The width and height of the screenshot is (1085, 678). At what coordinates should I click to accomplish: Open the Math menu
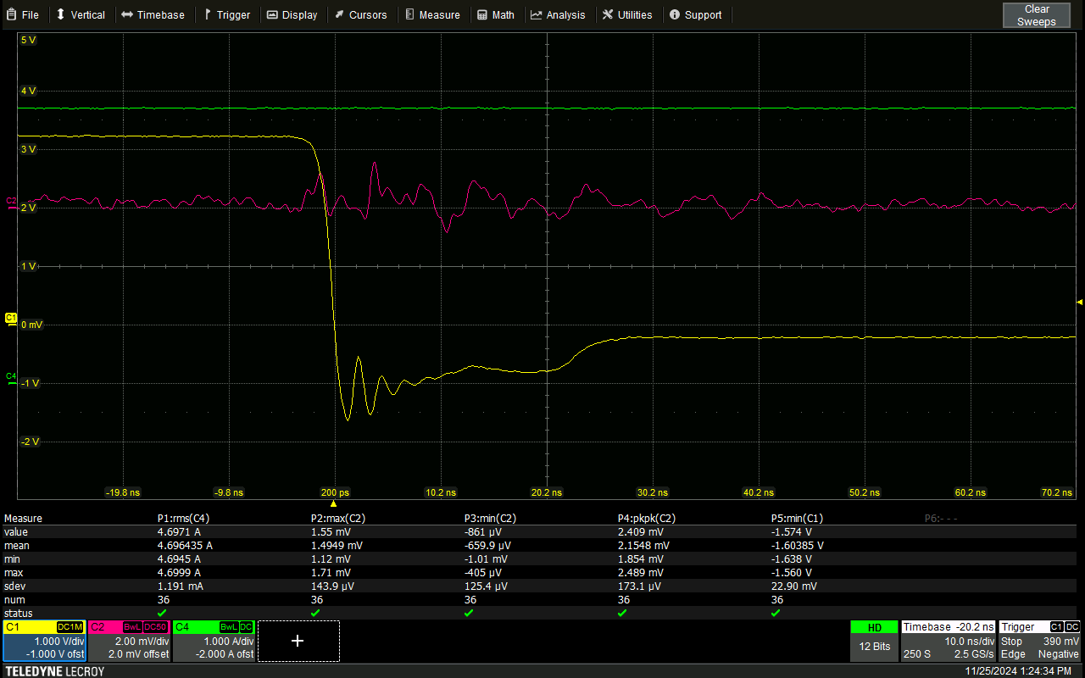click(x=495, y=14)
